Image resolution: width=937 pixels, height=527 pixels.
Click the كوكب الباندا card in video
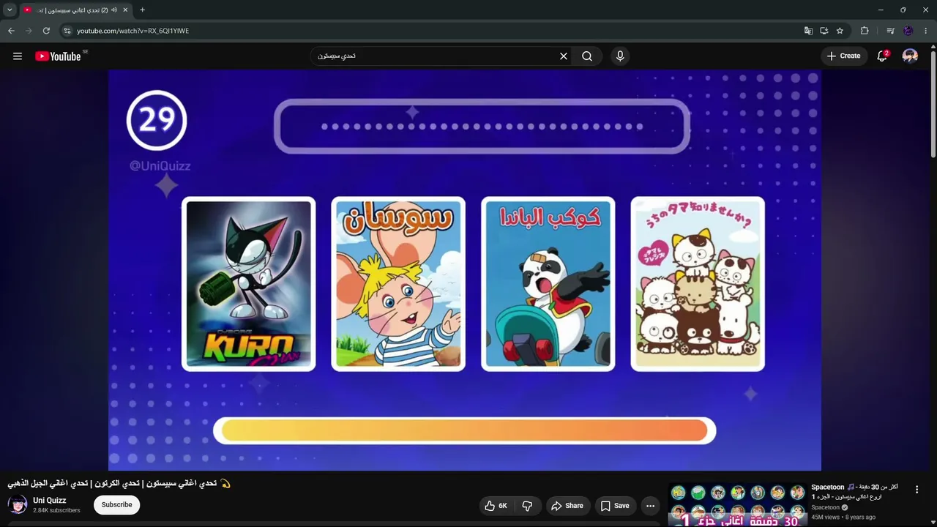coord(548,284)
